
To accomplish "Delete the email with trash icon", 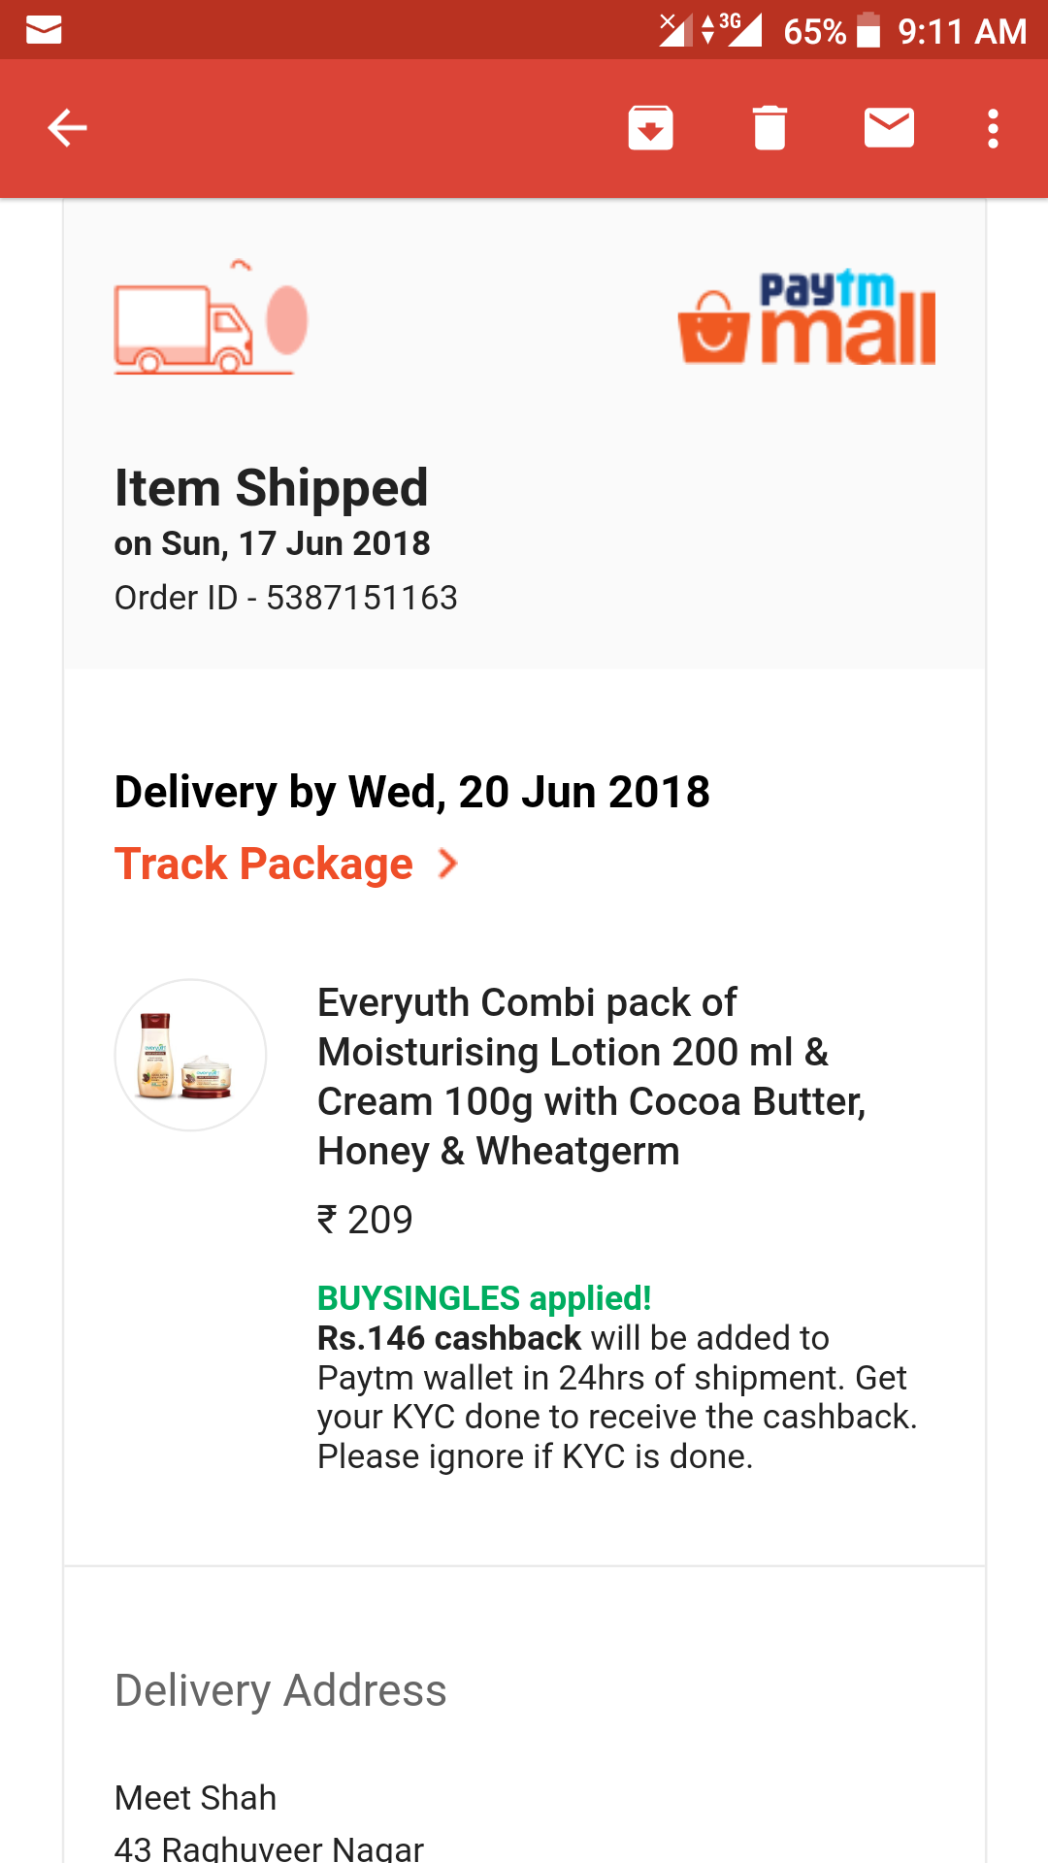I will tap(770, 128).
